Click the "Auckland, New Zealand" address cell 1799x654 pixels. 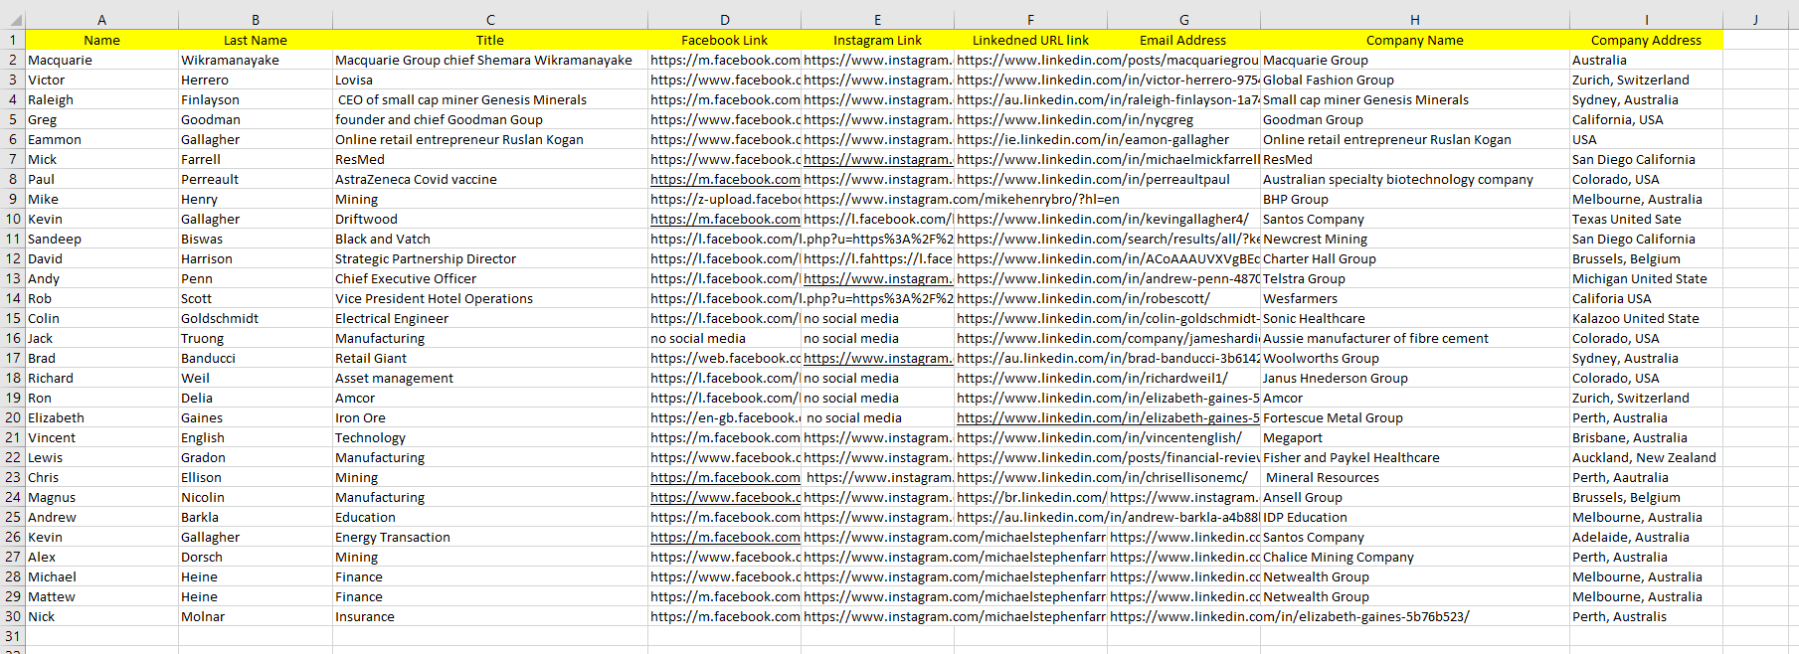click(x=1647, y=457)
